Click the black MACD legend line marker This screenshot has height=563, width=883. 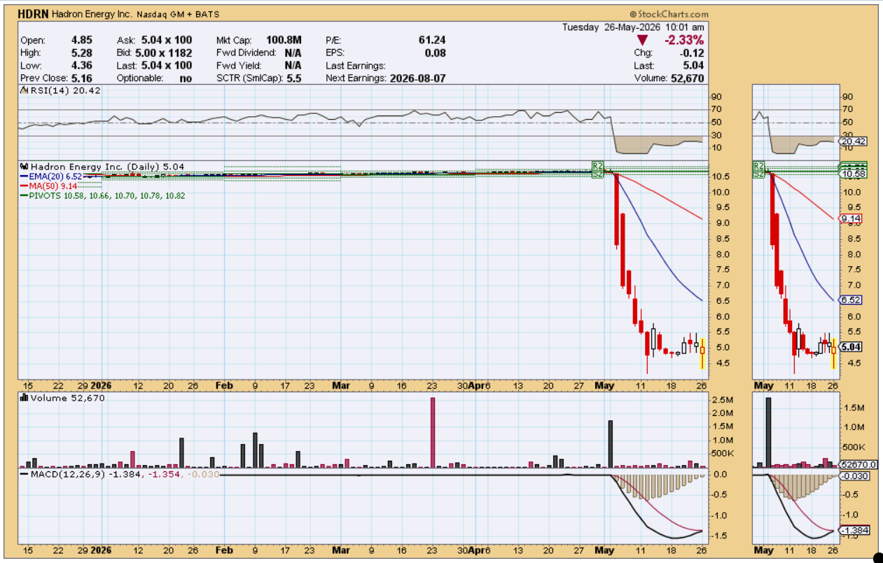(x=24, y=474)
